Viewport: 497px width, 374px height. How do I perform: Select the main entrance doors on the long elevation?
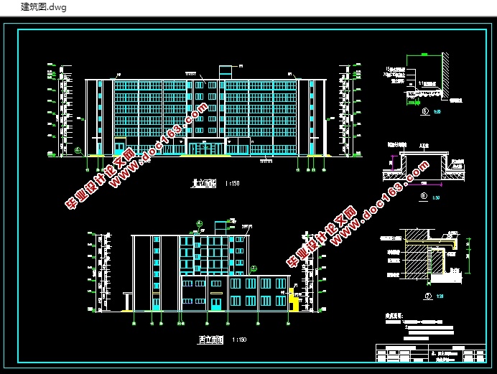click(x=205, y=149)
